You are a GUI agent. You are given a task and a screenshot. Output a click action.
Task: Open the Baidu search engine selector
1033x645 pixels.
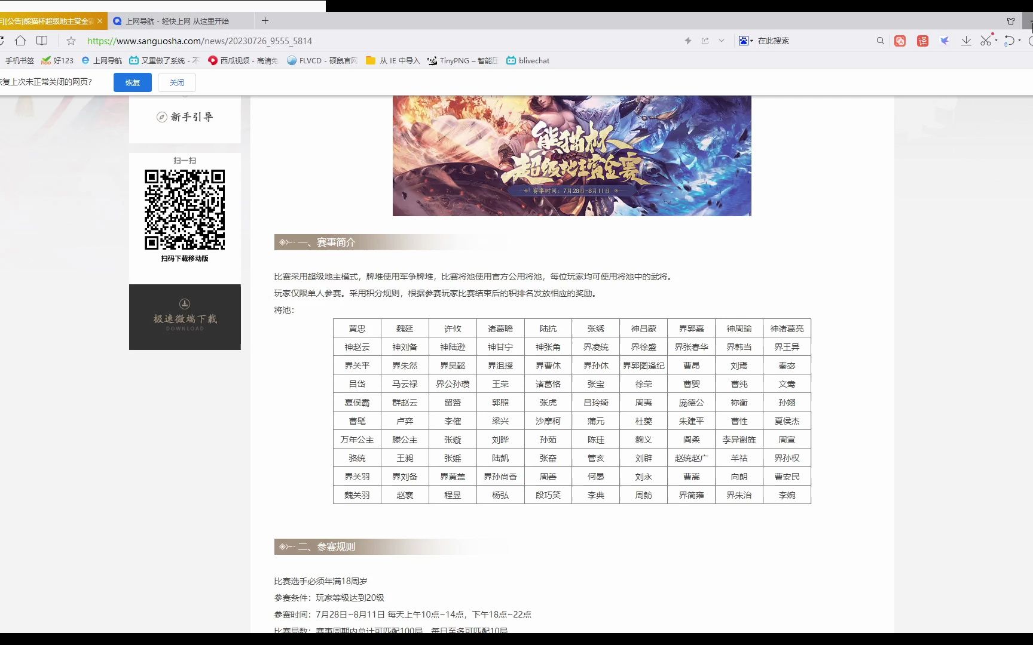[x=745, y=41]
